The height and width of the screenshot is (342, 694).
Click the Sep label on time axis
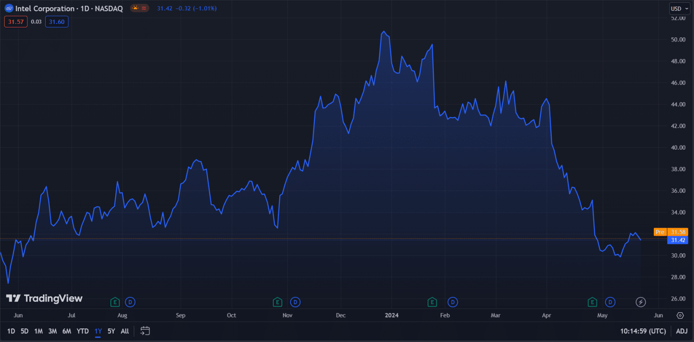pos(180,315)
